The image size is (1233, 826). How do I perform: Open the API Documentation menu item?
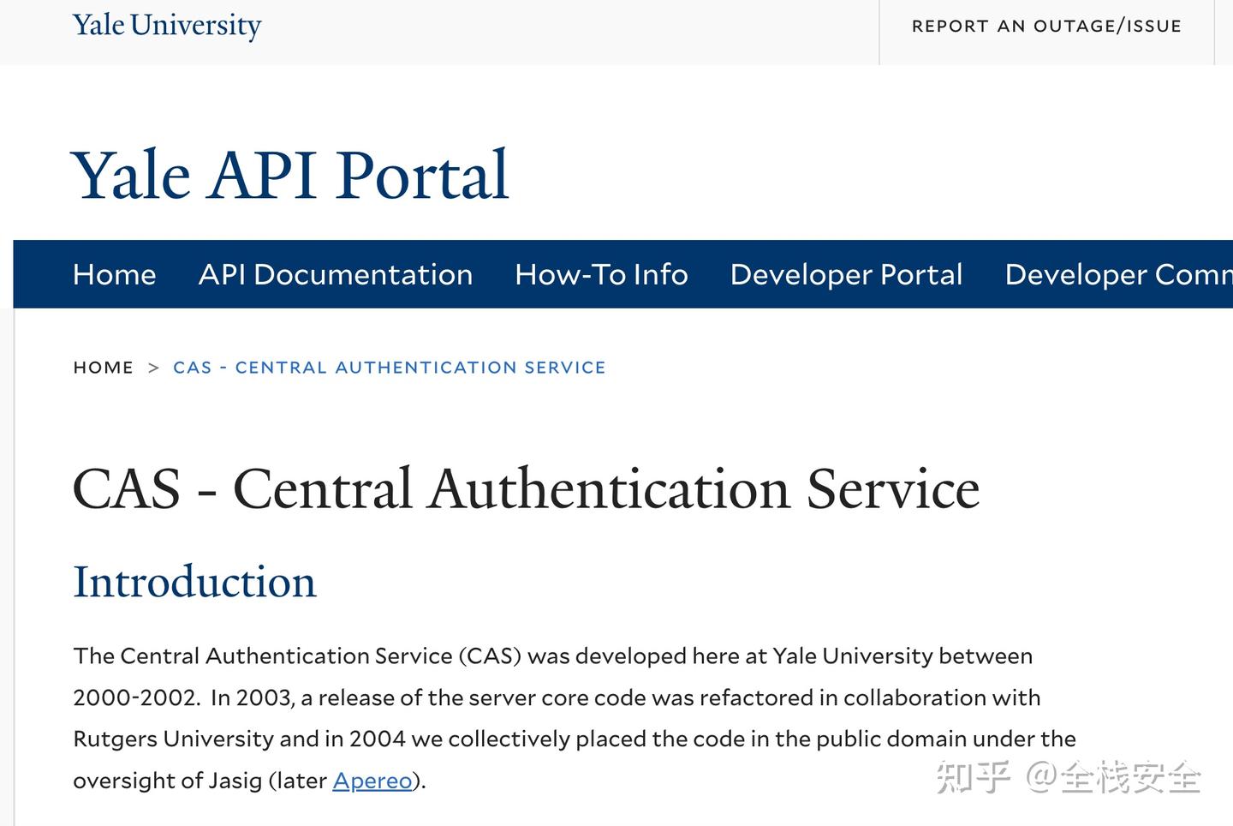coord(336,274)
